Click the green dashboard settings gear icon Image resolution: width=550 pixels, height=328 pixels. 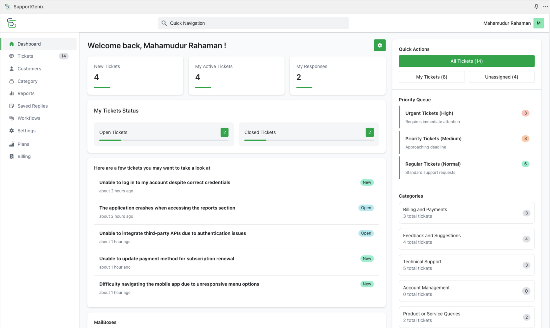tap(380, 45)
